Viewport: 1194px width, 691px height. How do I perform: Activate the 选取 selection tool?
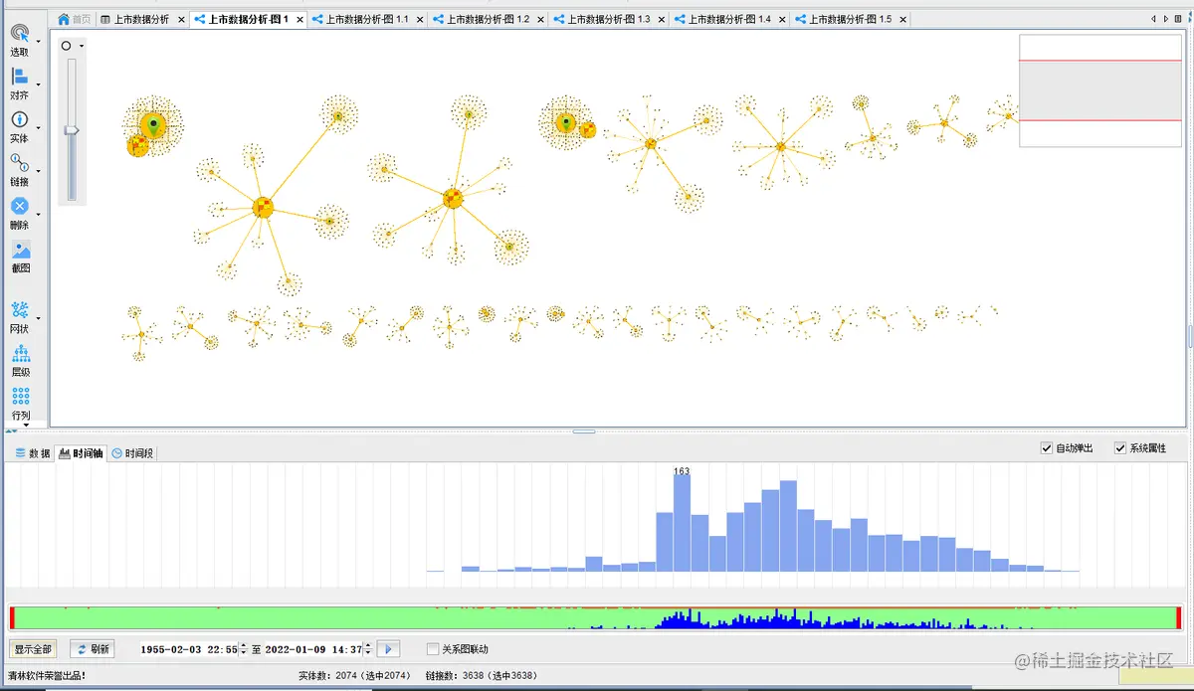tap(20, 40)
